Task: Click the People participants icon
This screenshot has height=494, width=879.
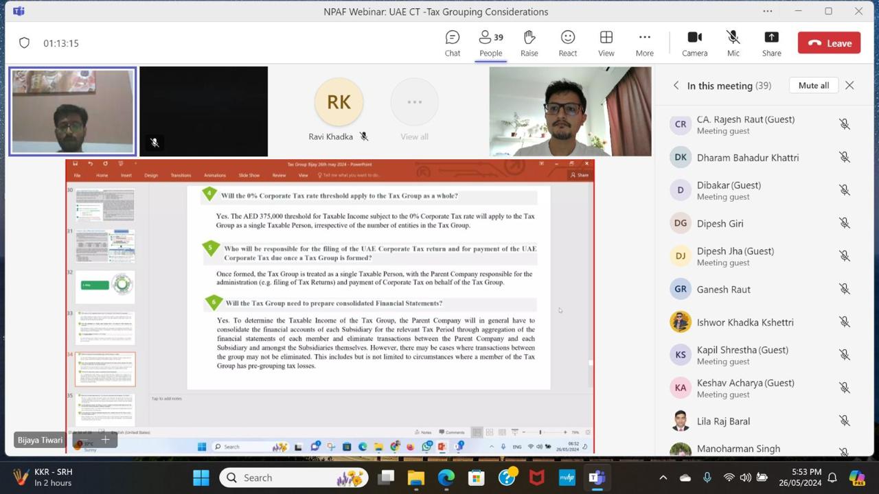Action: coord(490,43)
